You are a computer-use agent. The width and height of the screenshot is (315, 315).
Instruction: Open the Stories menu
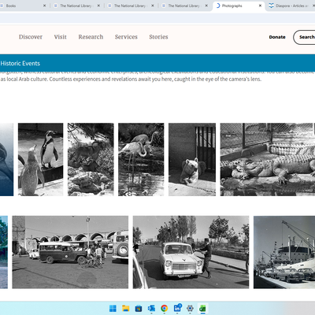tap(158, 37)
